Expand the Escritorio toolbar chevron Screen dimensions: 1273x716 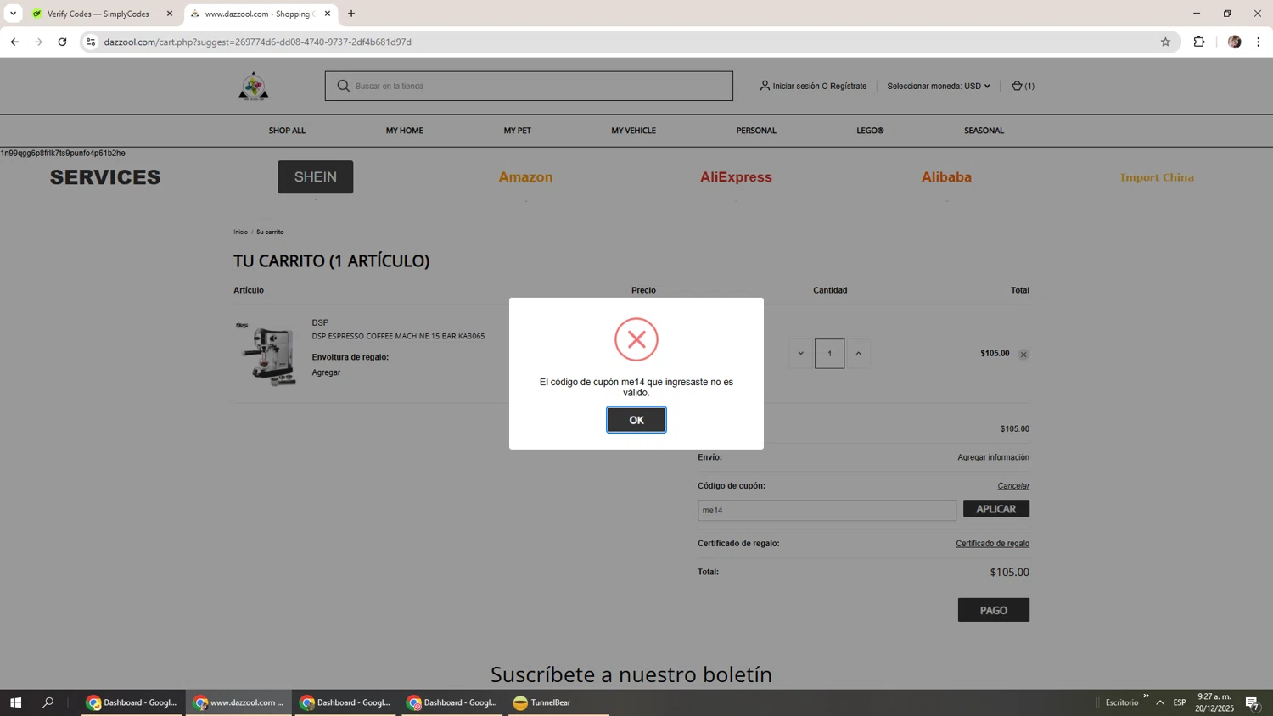1146,696
